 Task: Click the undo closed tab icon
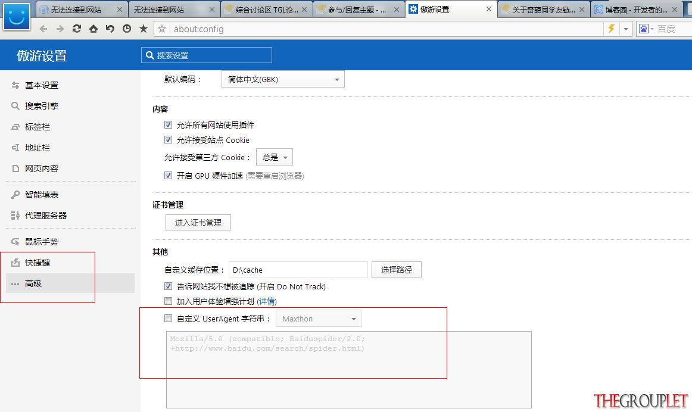point(110,29)
